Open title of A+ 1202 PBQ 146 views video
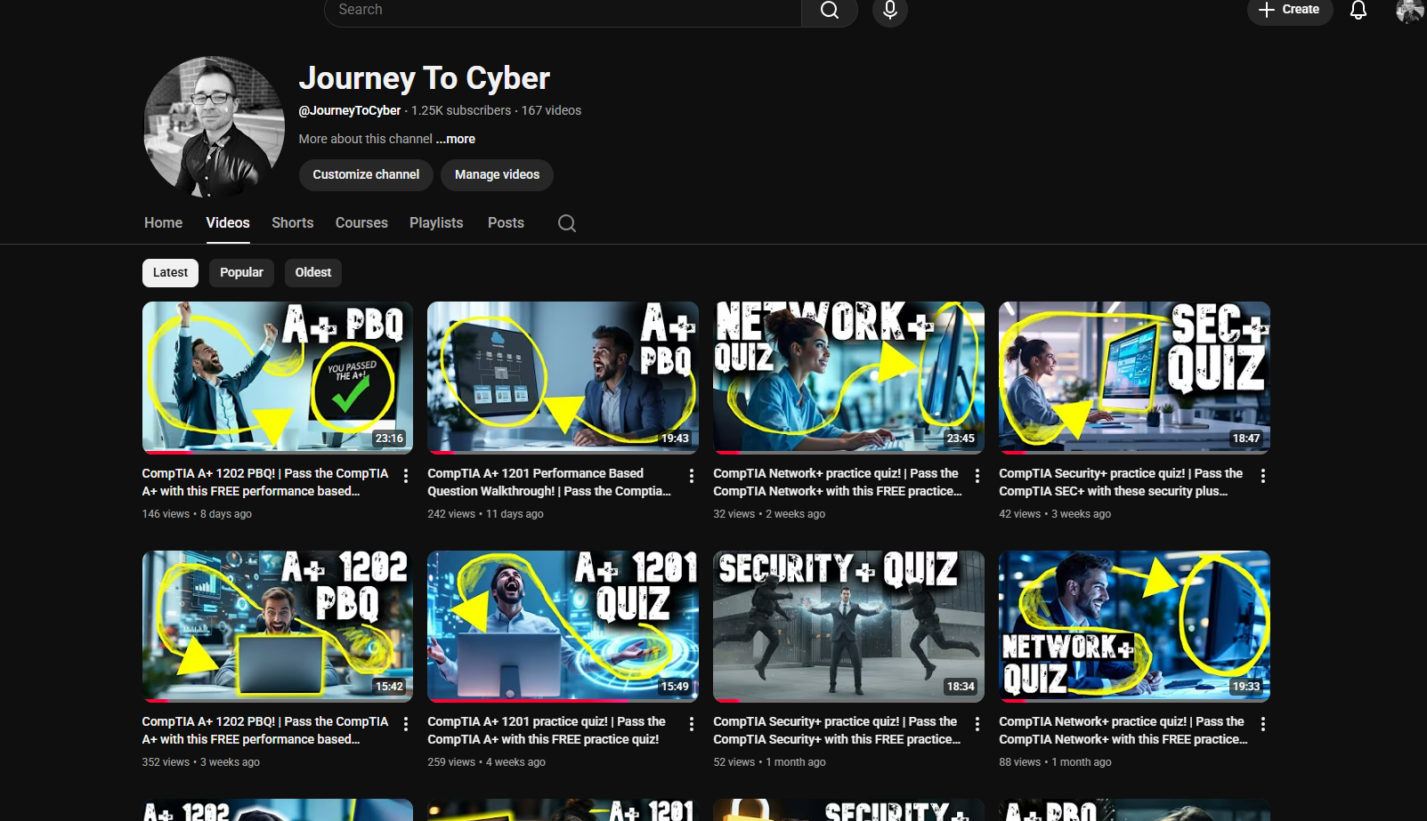The image size is (1427, 821). [x=265, y=482]
